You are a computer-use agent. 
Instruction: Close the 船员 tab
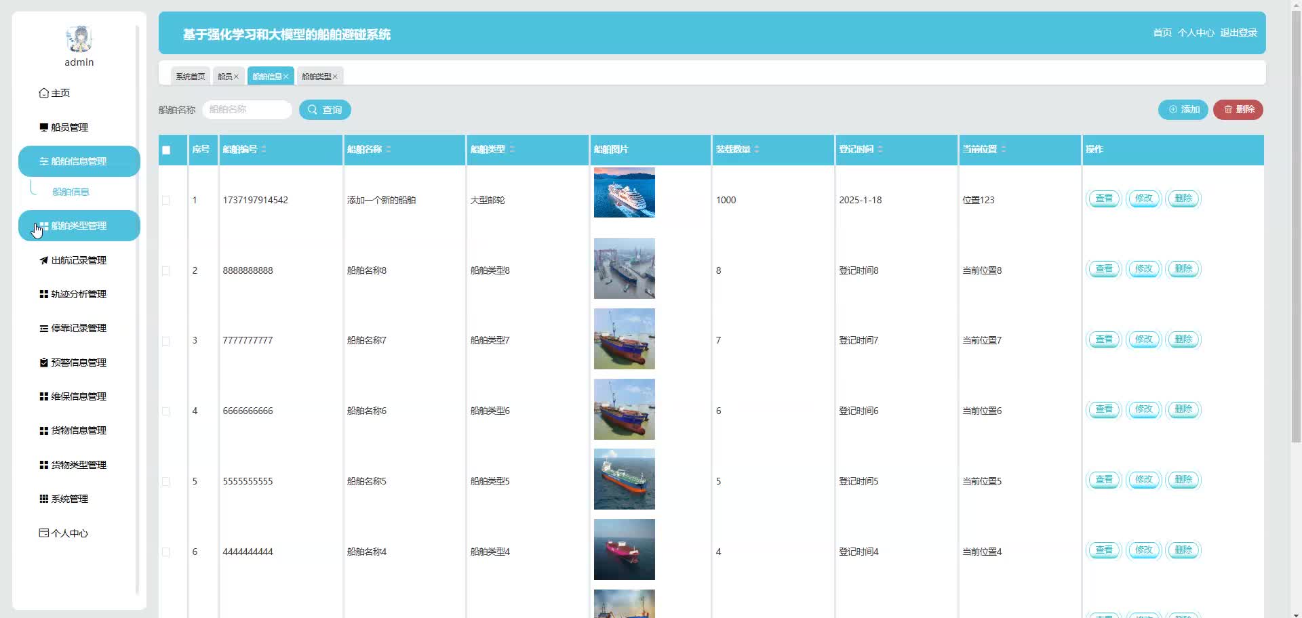click(x=237, y=77)
